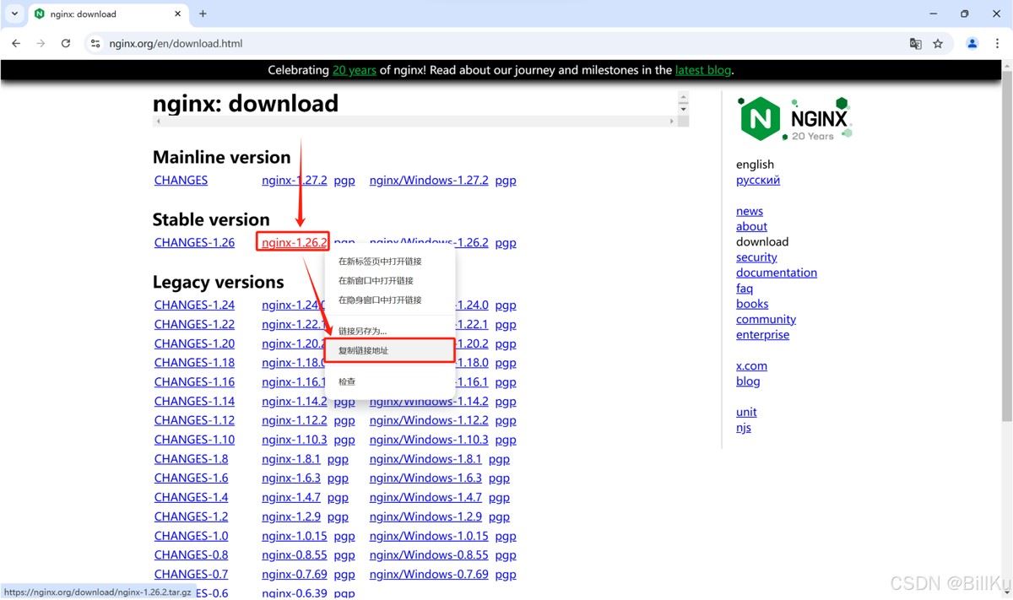Screen dimensions: 1013x600
Task: Bookmark this page with the star icon
Action: pyautogui.click(x=938, y=44)
